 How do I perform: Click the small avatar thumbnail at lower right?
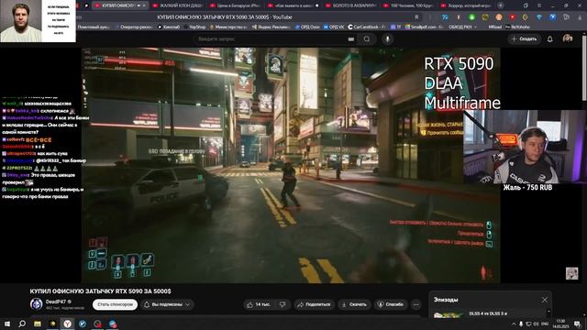point(571,273)
